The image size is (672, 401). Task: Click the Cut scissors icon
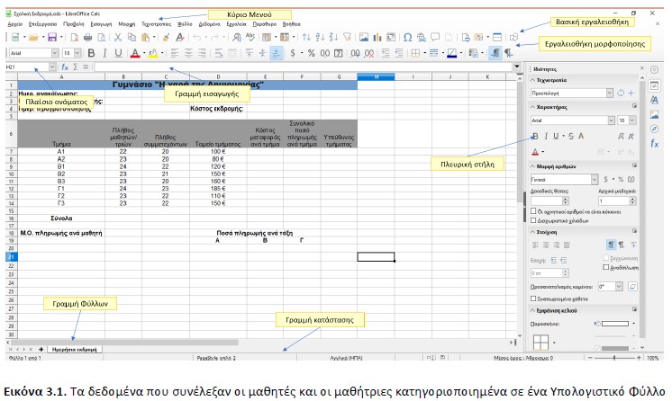click(x=118, y=38)
